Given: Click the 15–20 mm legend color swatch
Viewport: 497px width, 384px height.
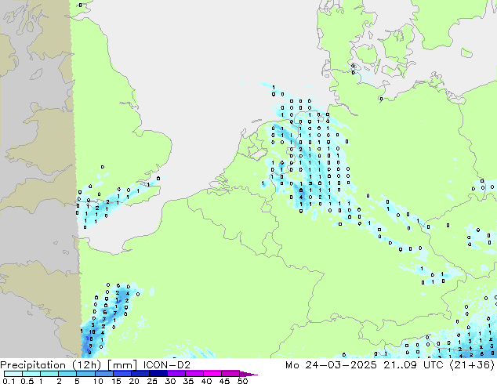Looking at the screenshot, I should coord(122,374).
